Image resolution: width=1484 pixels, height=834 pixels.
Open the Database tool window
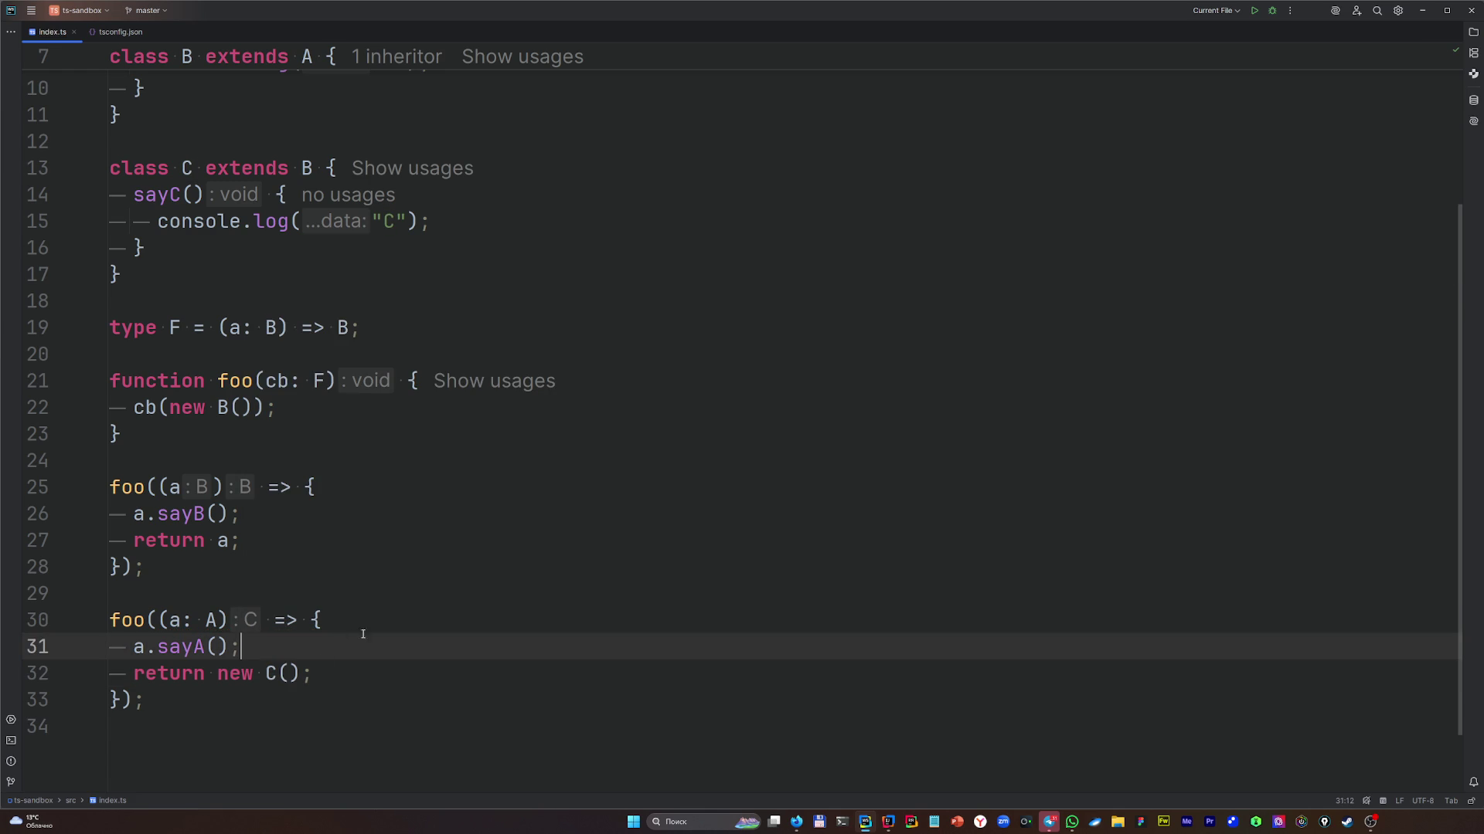pyautogui.click(x=1473, y=100)
